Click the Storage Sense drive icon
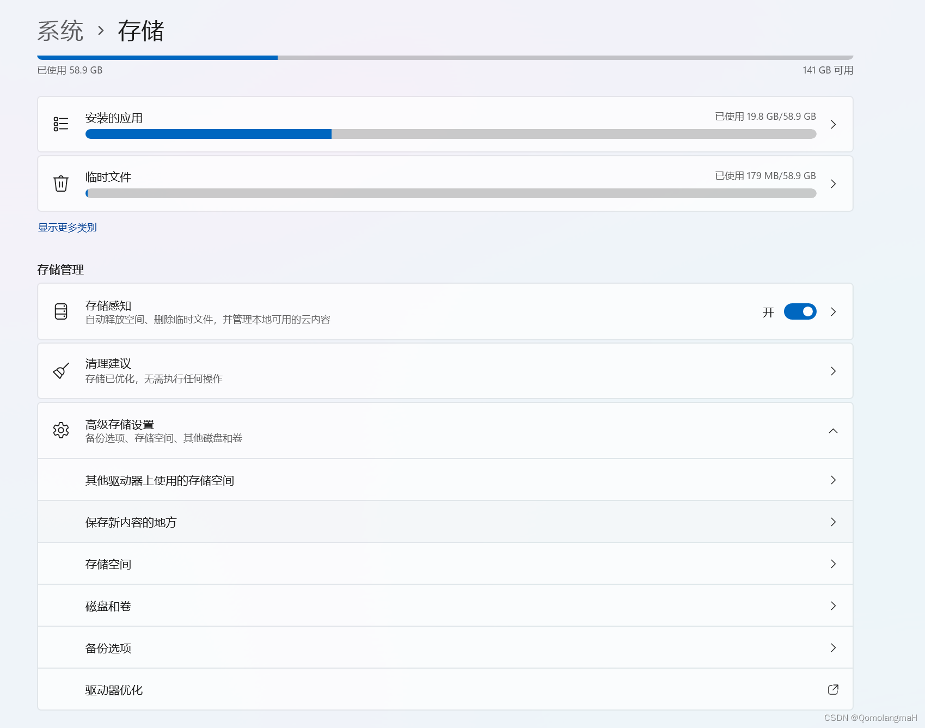The height and width of the screenshot is (728, 925). click(61, 311)
